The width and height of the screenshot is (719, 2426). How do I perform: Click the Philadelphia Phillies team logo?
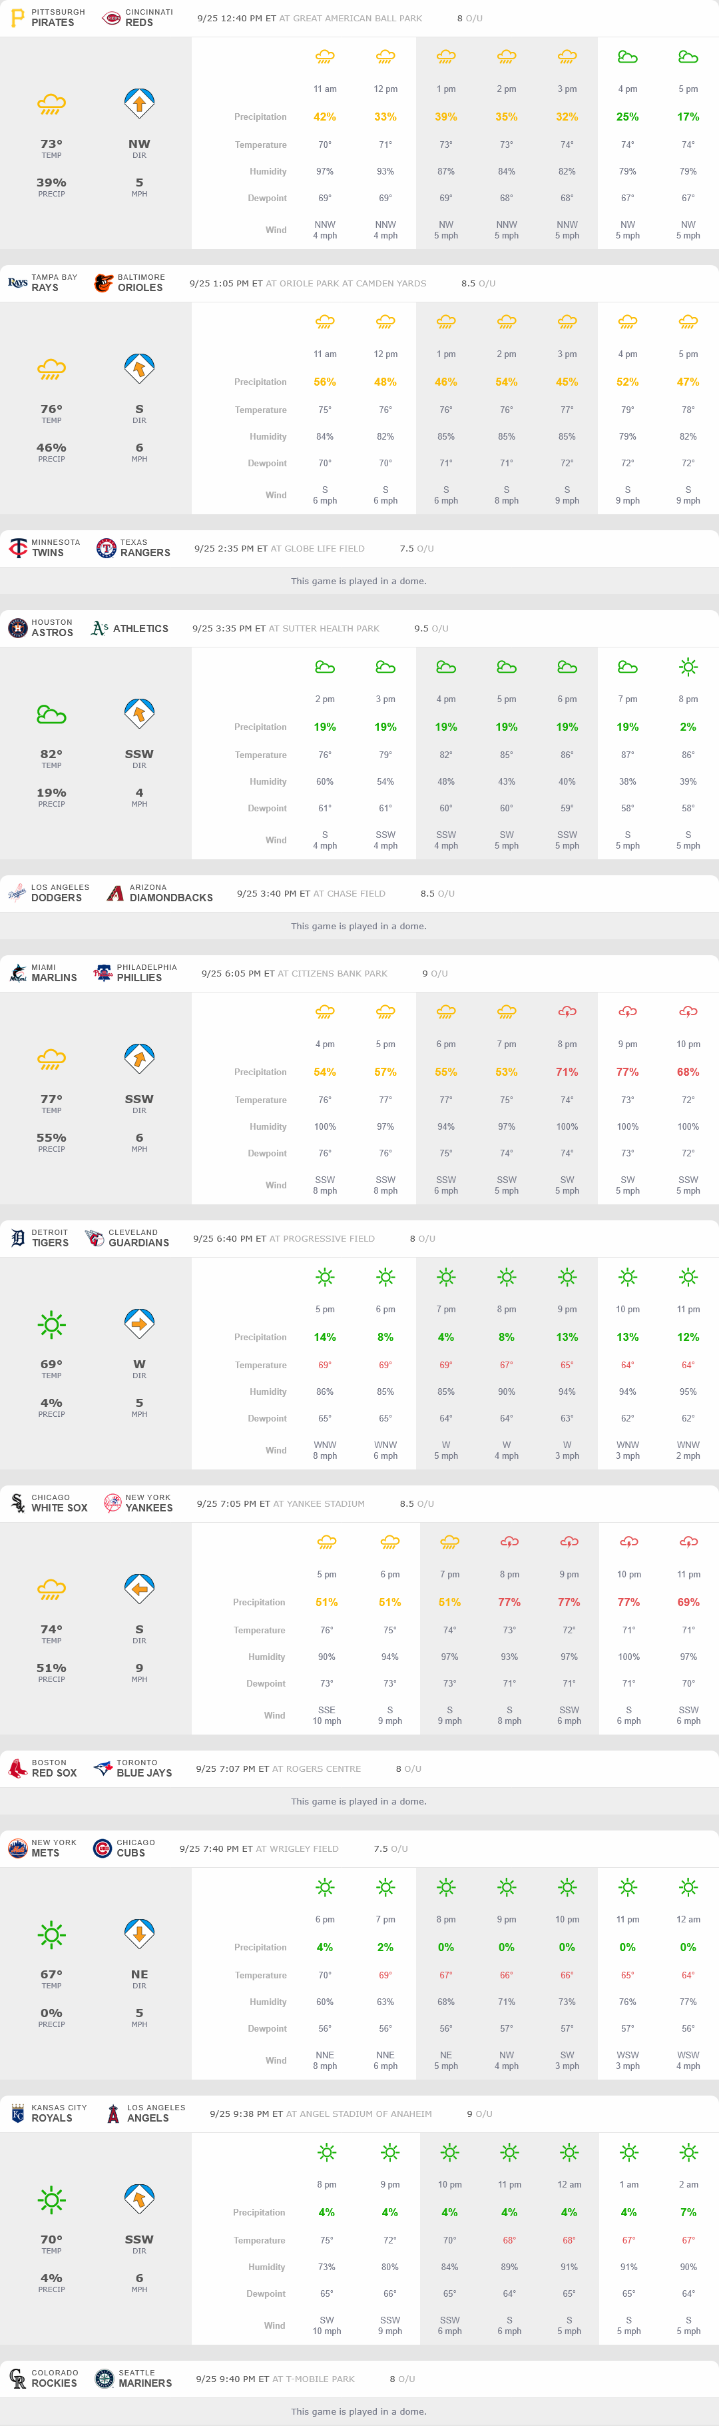tap(103, 973)
